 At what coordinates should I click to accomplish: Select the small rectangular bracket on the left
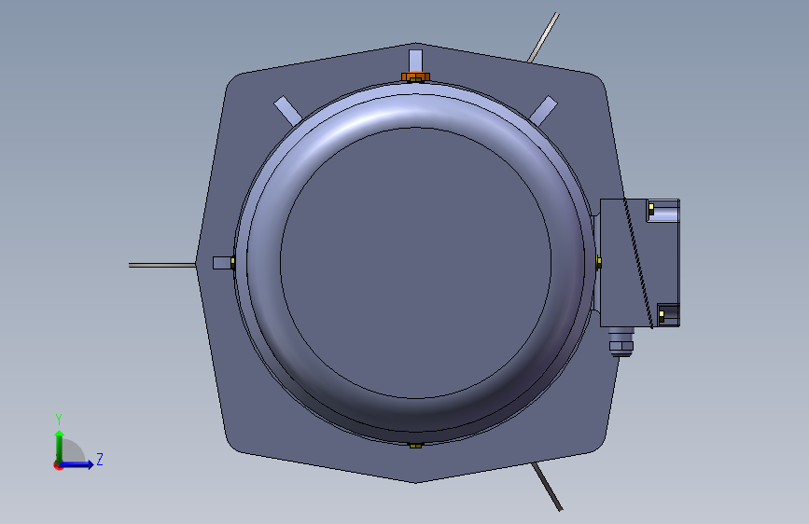coord(222,263)
